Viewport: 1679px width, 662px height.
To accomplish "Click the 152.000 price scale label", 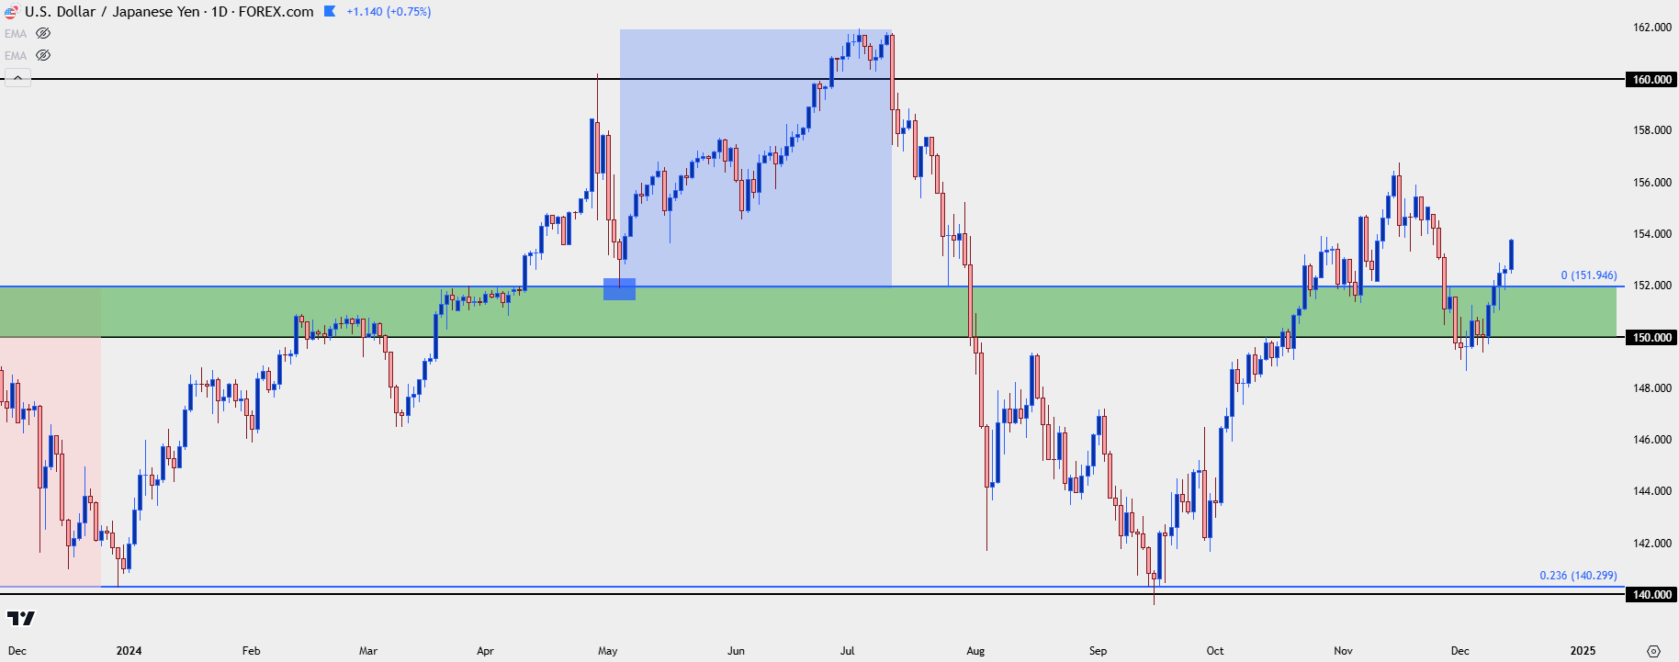I will (x=1651, y=286).
